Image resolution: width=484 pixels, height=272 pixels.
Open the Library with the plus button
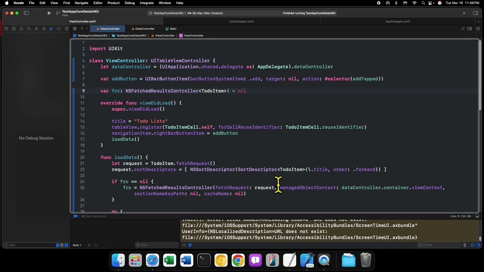(x=464, y=13)
